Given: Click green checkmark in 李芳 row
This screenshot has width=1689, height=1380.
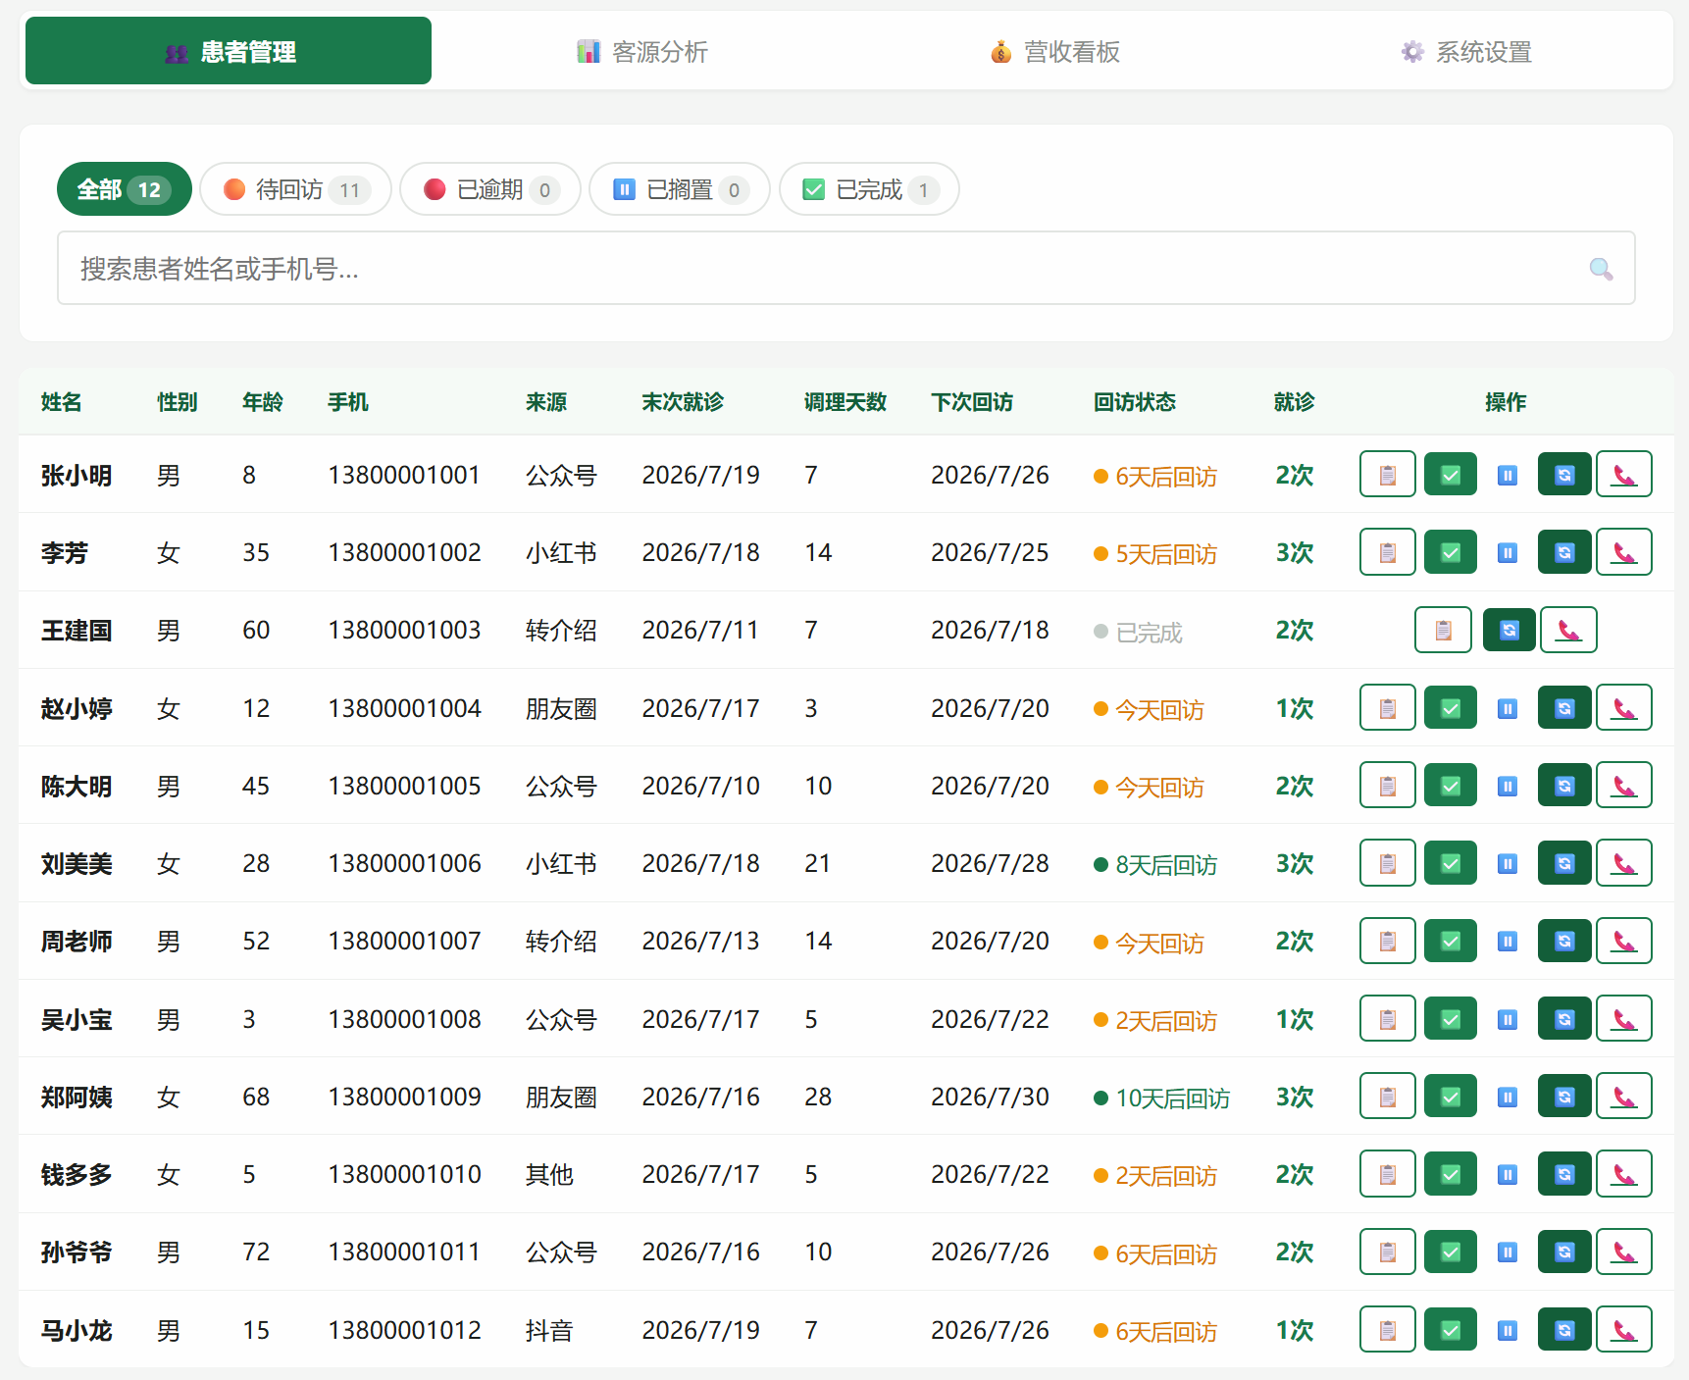Looking at the screenshot, I should pyautogui.click(x=1451, y=552).
